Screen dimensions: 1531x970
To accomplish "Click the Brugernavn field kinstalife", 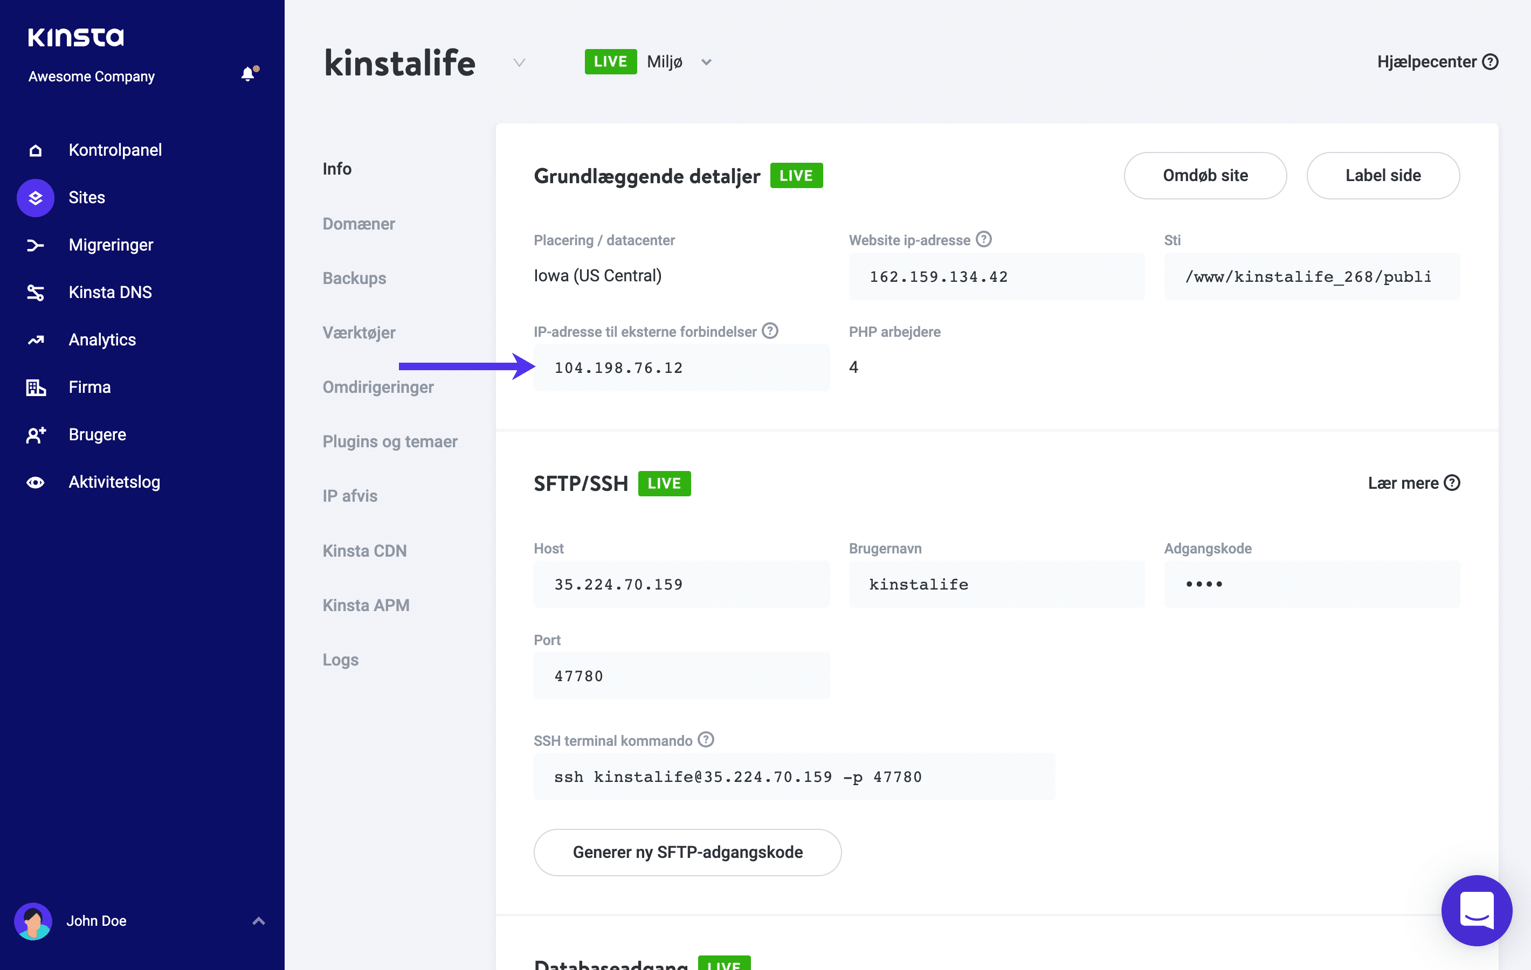I will pos(996,584).
